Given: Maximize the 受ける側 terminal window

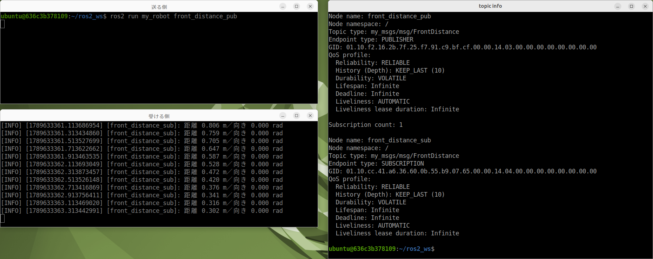Looking at the screenshot, I should [297, 116].
